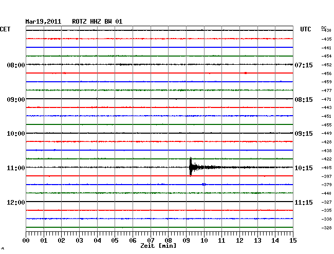This screenshot has width=334, height=254.
Task: Click minute tick label 05
Action: [x=115, y=241]
